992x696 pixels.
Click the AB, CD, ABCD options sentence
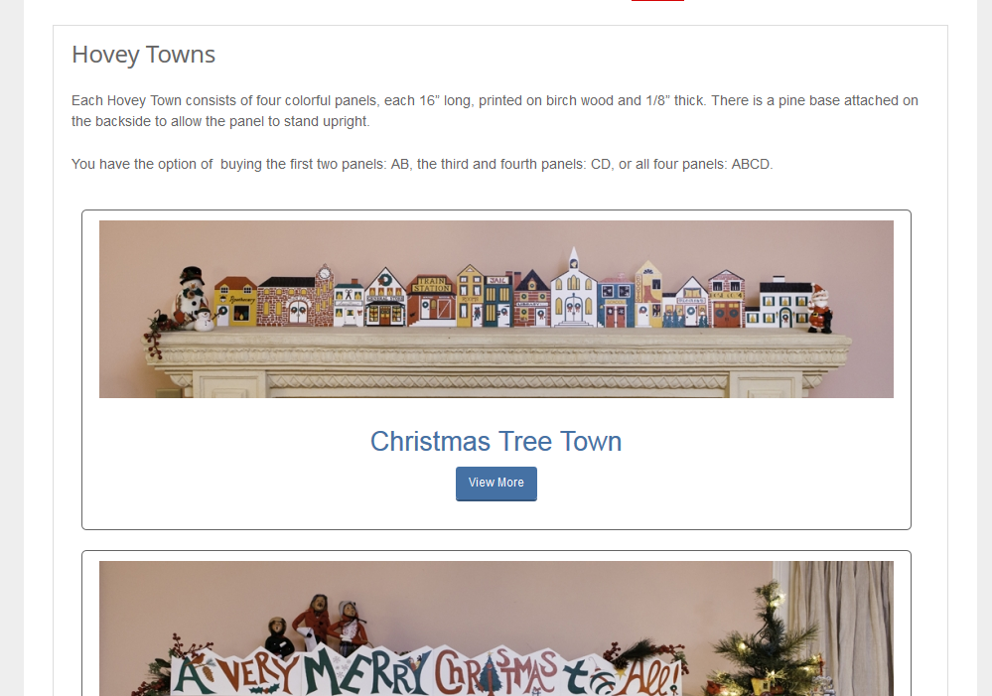click(422, 164)
